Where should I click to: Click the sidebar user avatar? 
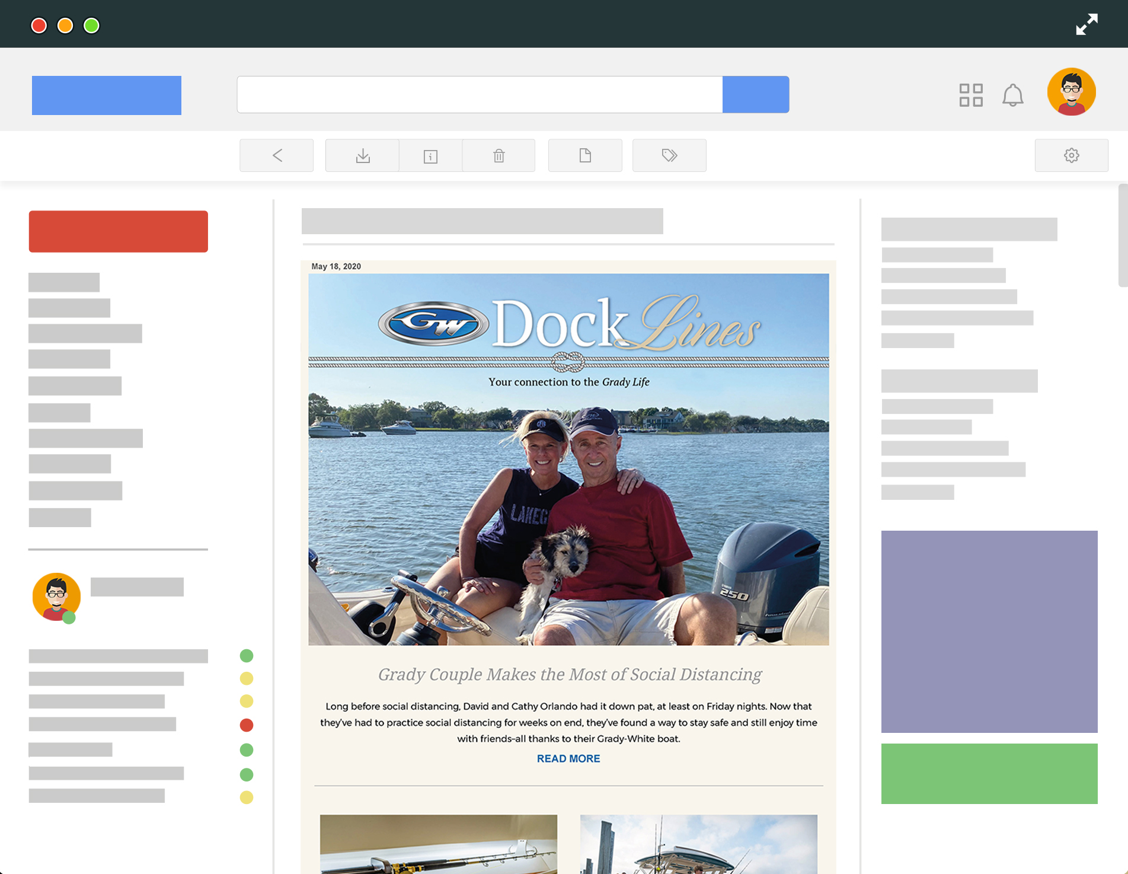pyautogui.click(x=56, y=597)
